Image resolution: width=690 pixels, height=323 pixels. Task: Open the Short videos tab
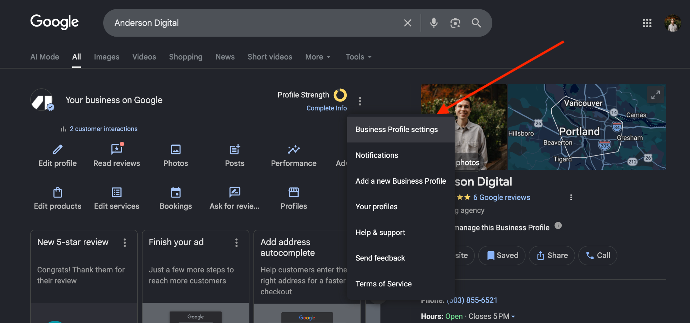270,57
